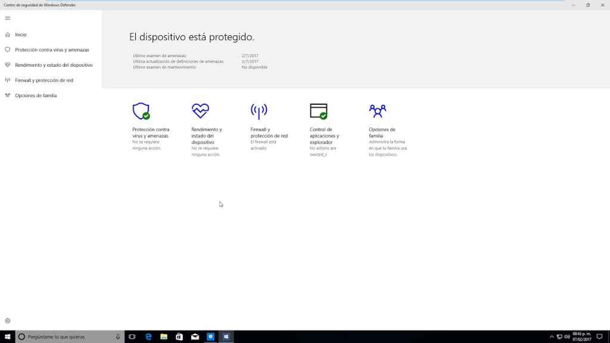Toggle the hamburger navigation menu

7,18
